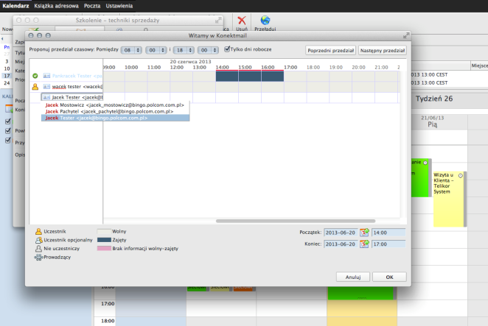Click the OK button
Screen dimensions: 488x326
[389, 277]
